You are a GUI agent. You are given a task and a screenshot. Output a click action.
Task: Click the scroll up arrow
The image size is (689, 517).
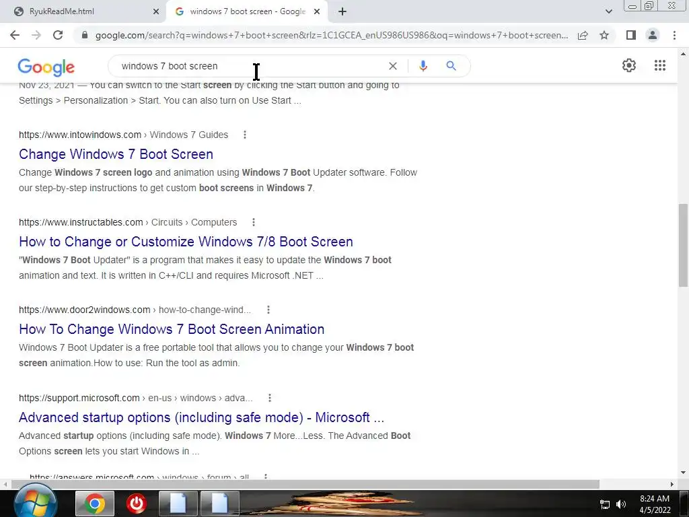coord(683,54)
